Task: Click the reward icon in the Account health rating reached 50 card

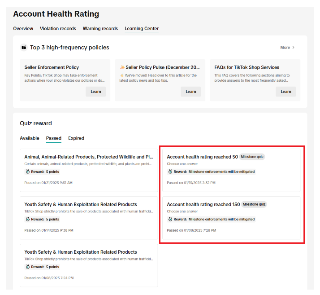Action: (x=170, y=172)
